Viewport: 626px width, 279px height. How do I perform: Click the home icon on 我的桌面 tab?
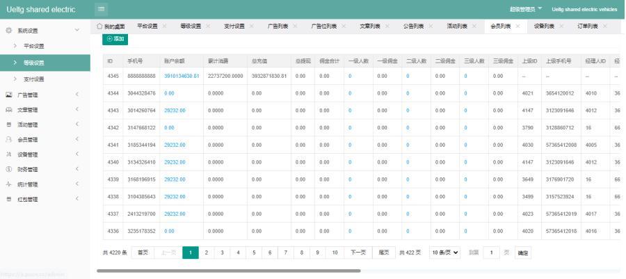(x=99, y=26)
